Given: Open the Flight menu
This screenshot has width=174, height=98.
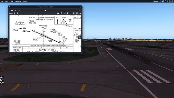Looking at the screenshot, I should point(7,1).
